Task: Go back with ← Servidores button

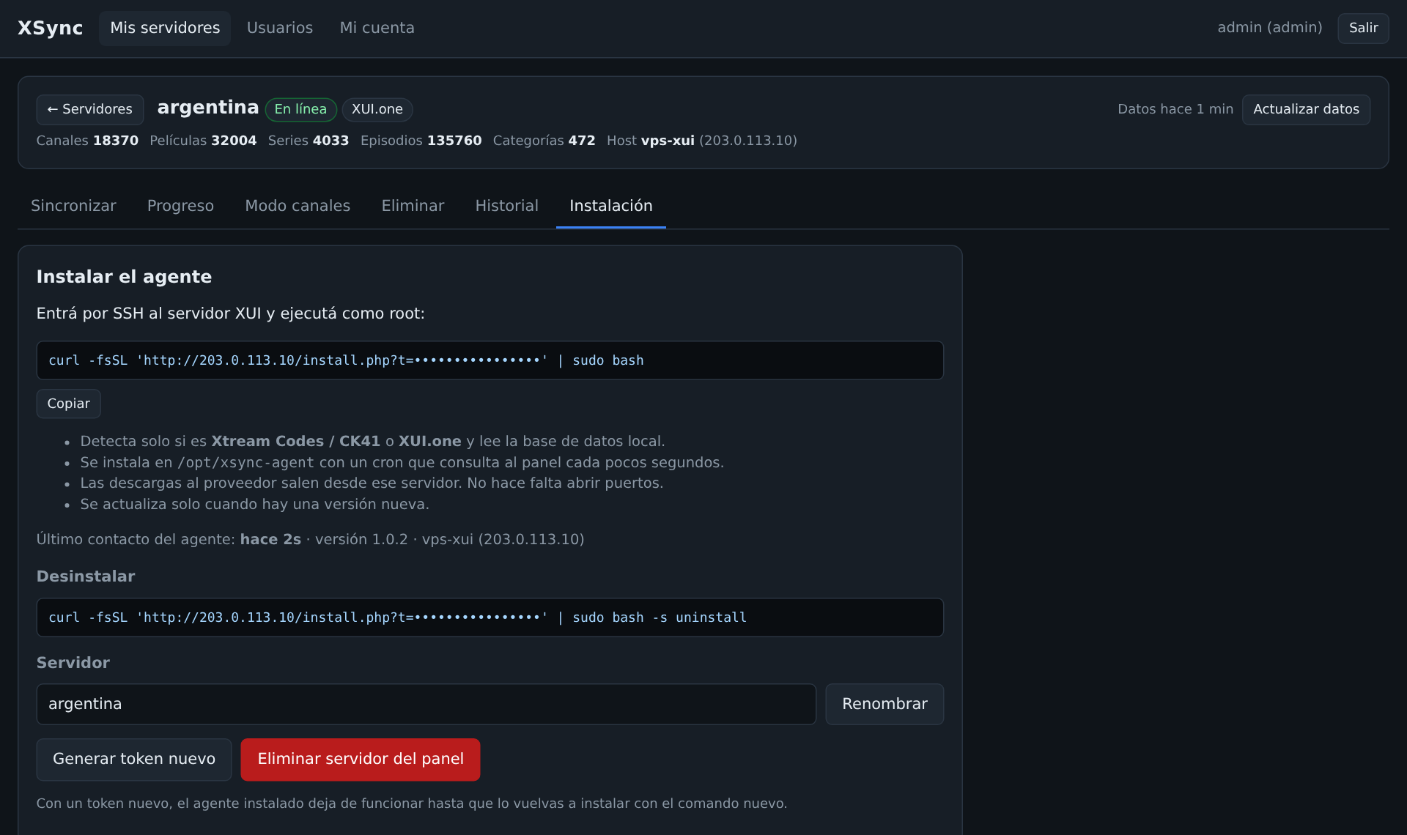Action: tap(90, 109)
